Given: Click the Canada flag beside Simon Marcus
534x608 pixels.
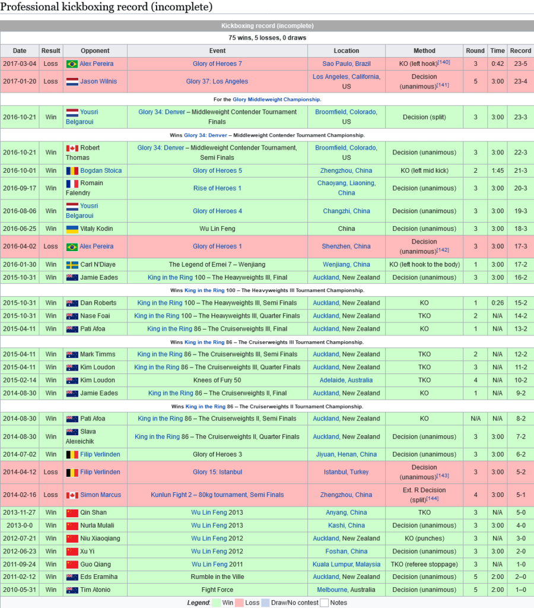Looking at the screenshot, I should pos(72,495).
